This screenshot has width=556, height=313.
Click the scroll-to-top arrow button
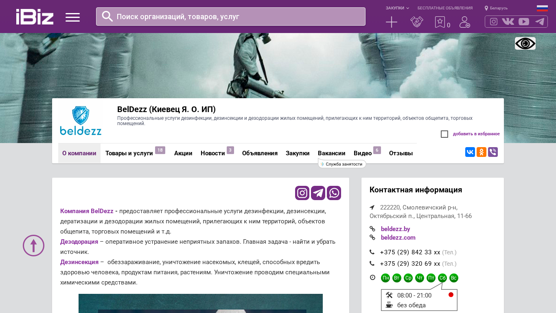pos(33,245)
